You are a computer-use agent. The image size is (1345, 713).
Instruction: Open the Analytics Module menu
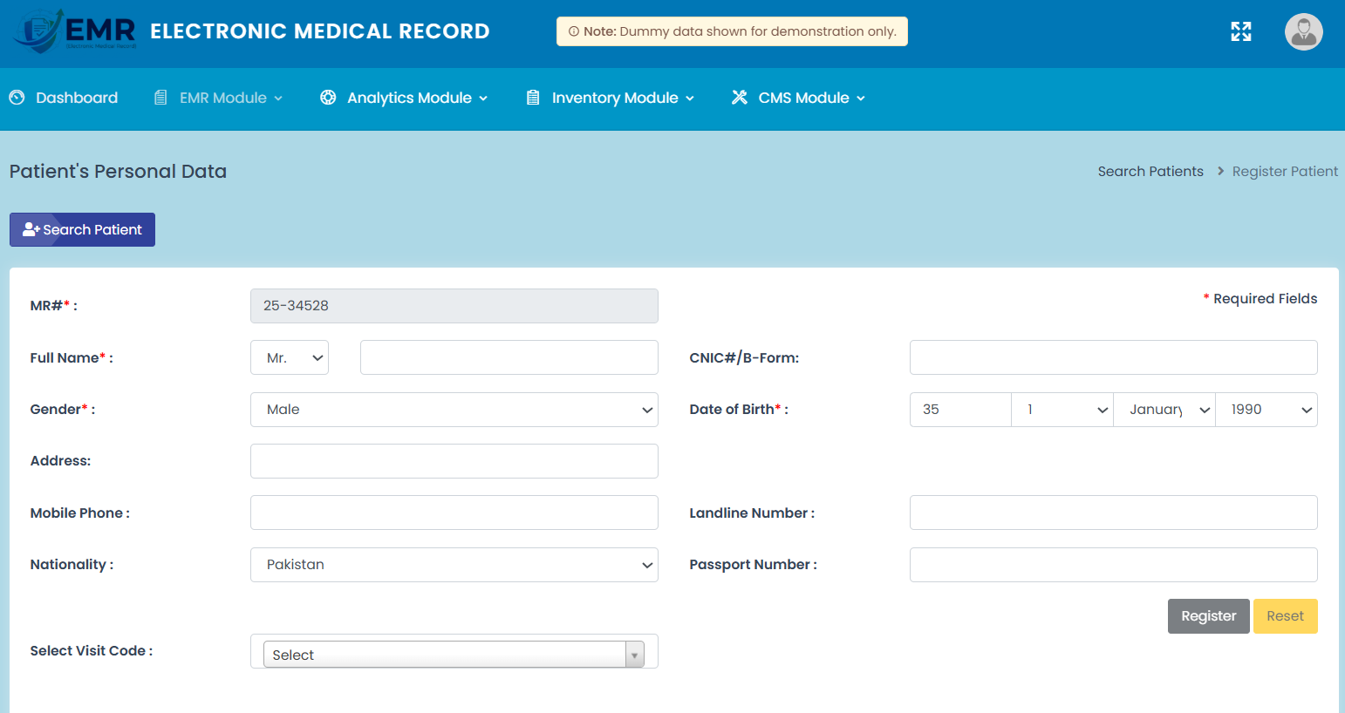409,98
